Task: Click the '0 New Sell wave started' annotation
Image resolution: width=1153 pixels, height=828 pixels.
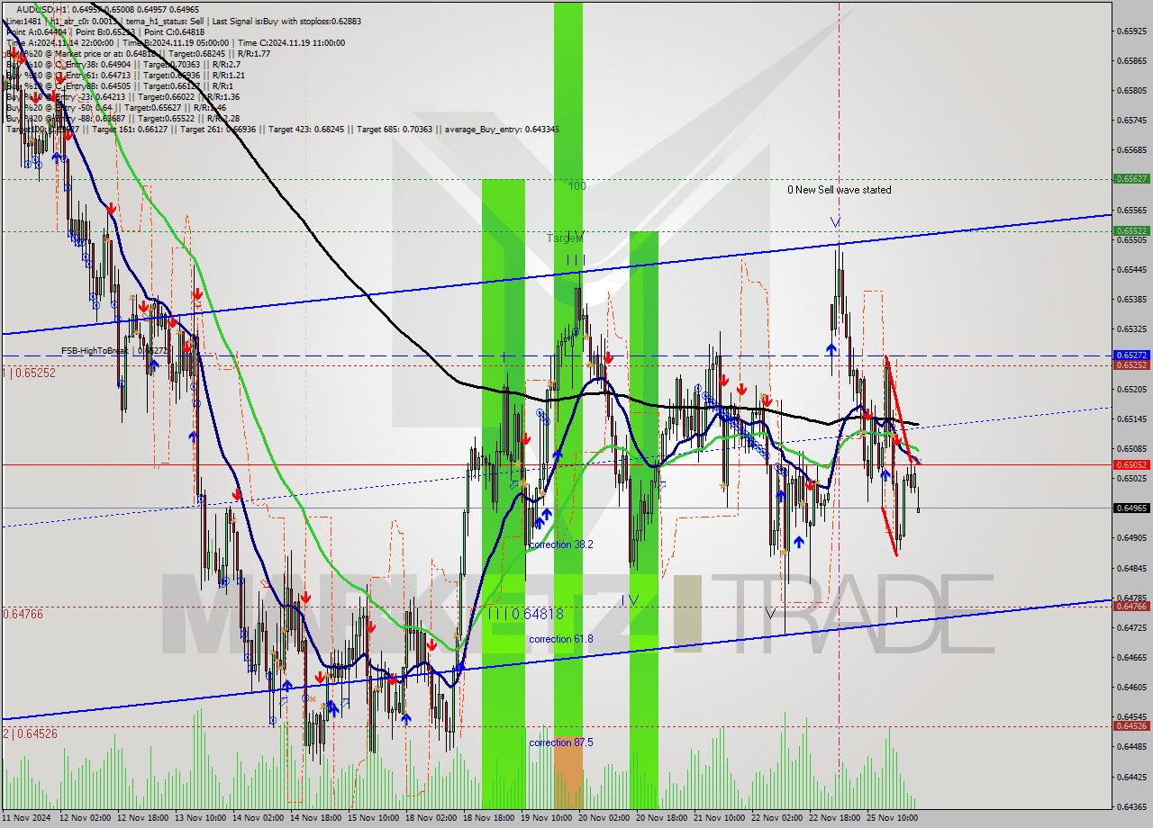Action: [x=838, y=190]
